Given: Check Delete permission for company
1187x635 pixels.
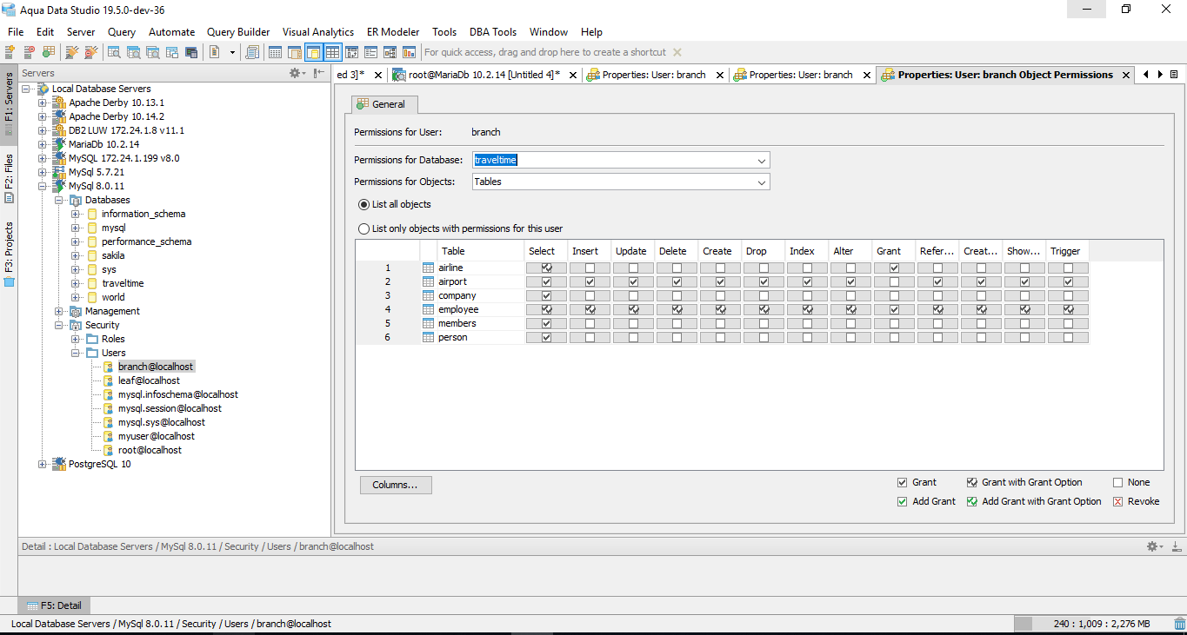Looking at the screenshot, I should pos(677,295).
